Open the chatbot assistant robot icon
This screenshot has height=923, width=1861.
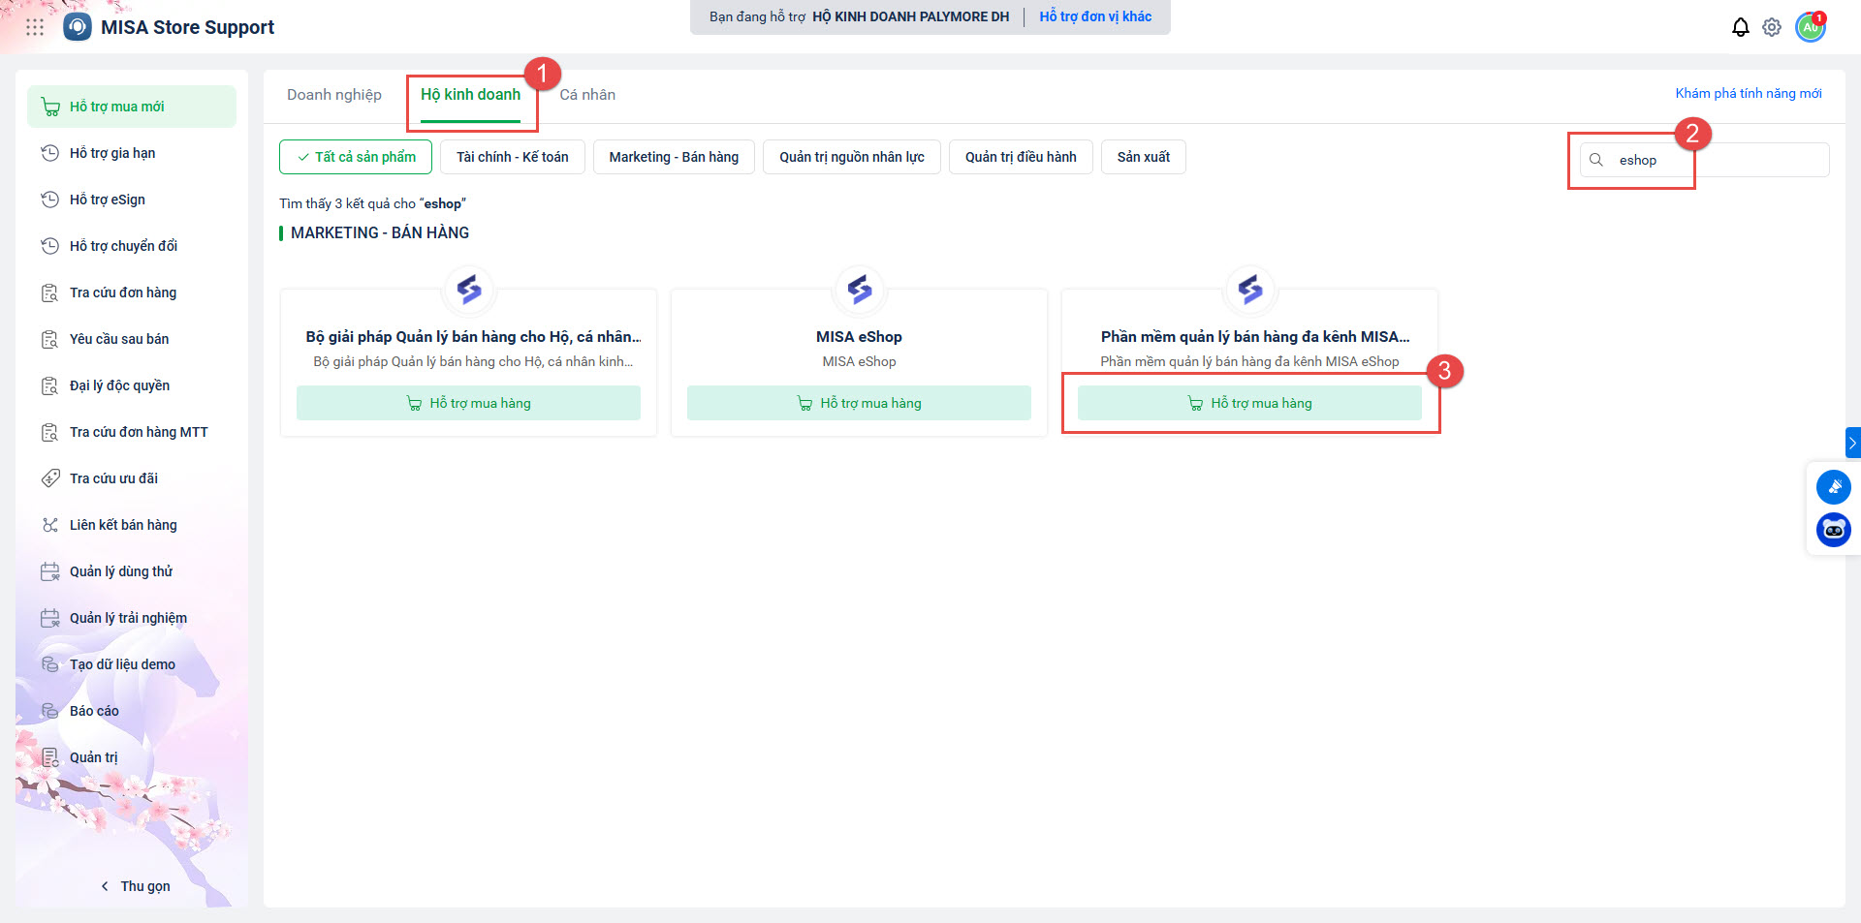(1834, 530)
